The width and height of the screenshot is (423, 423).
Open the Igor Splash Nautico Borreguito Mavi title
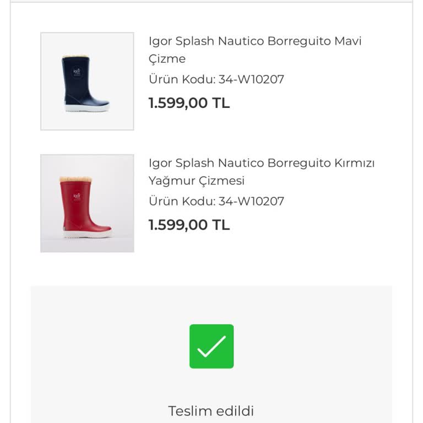coord(255,41)
